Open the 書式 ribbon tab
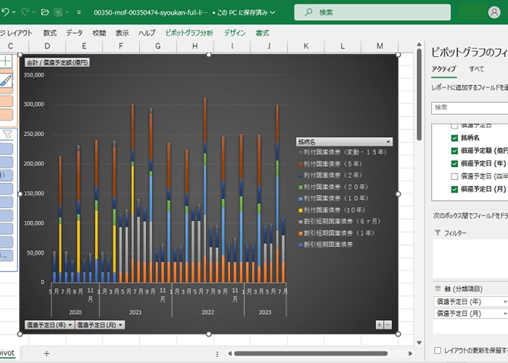 262,33
